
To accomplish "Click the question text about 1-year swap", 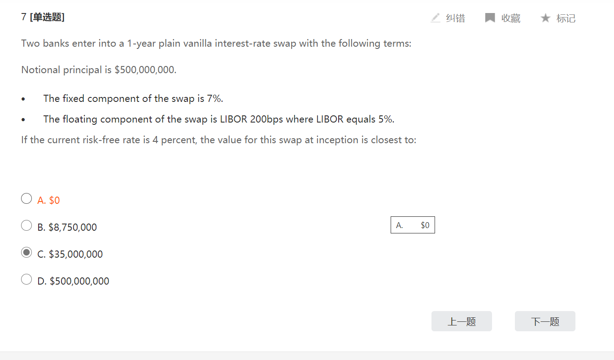I will click(x=216, y=44).
